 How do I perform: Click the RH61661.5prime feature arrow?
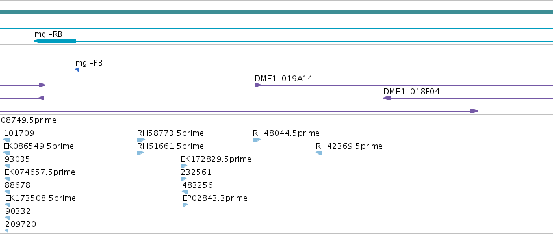click(140, 153)
